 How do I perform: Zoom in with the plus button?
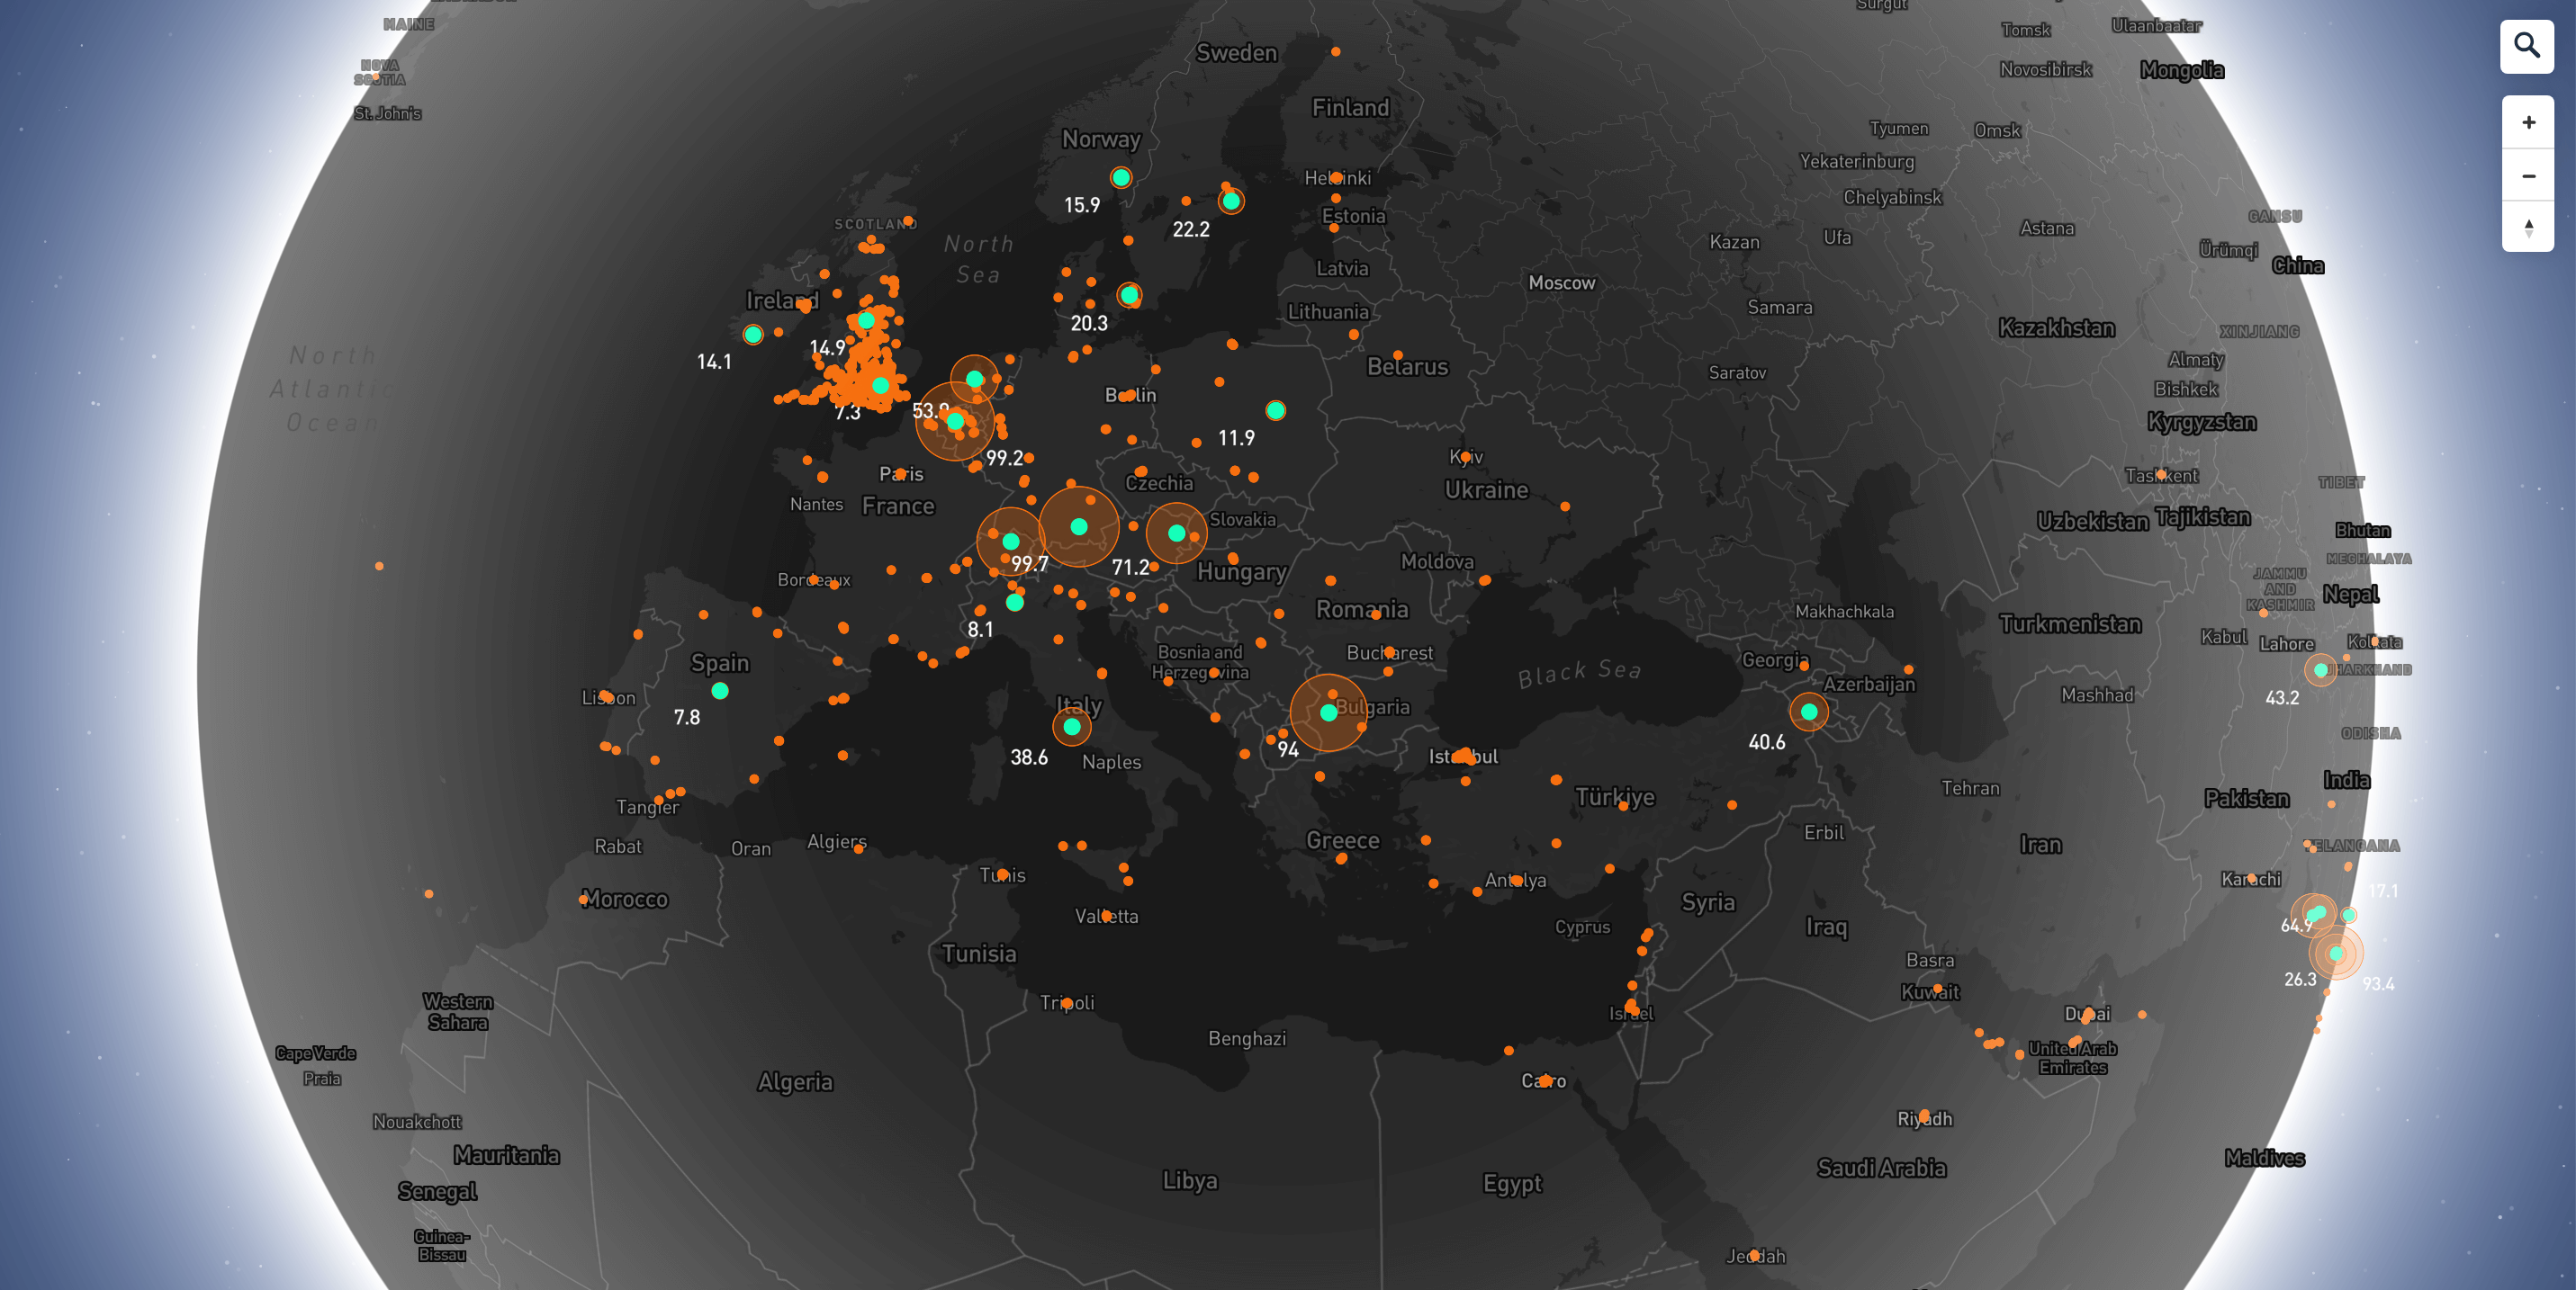pos(2528,123)
